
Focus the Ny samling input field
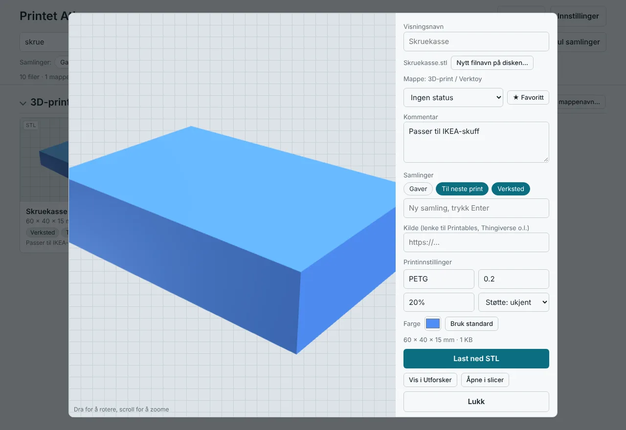coord(476,208)
